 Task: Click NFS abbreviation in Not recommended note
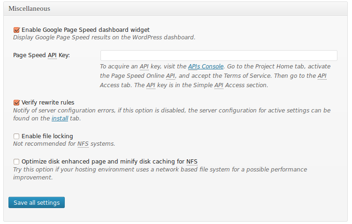coord(83,144)
